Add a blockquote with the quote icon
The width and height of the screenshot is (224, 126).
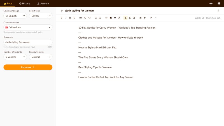tap(115, 18)
